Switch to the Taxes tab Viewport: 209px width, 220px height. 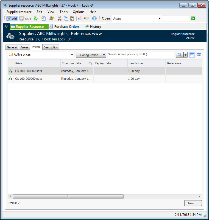coord(24,47)
